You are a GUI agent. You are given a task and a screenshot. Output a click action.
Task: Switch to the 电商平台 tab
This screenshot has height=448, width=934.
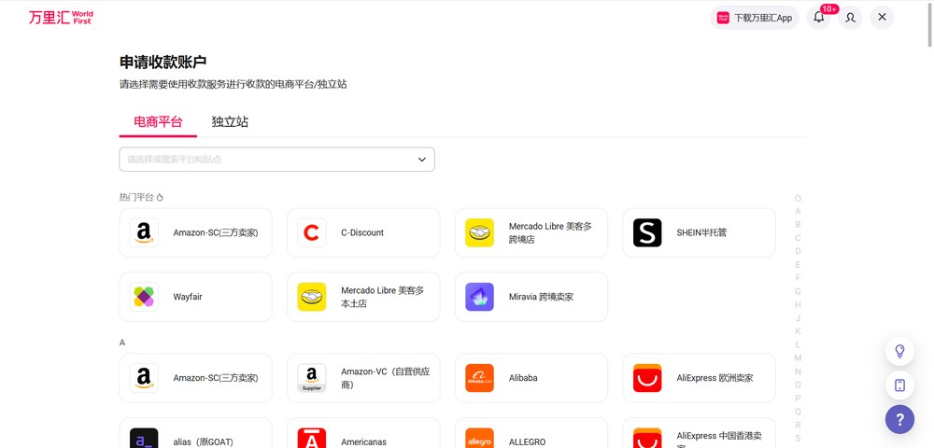pyautogui.click(x=158, y=122)
